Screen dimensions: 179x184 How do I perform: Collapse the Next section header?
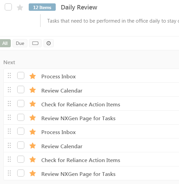9,62
